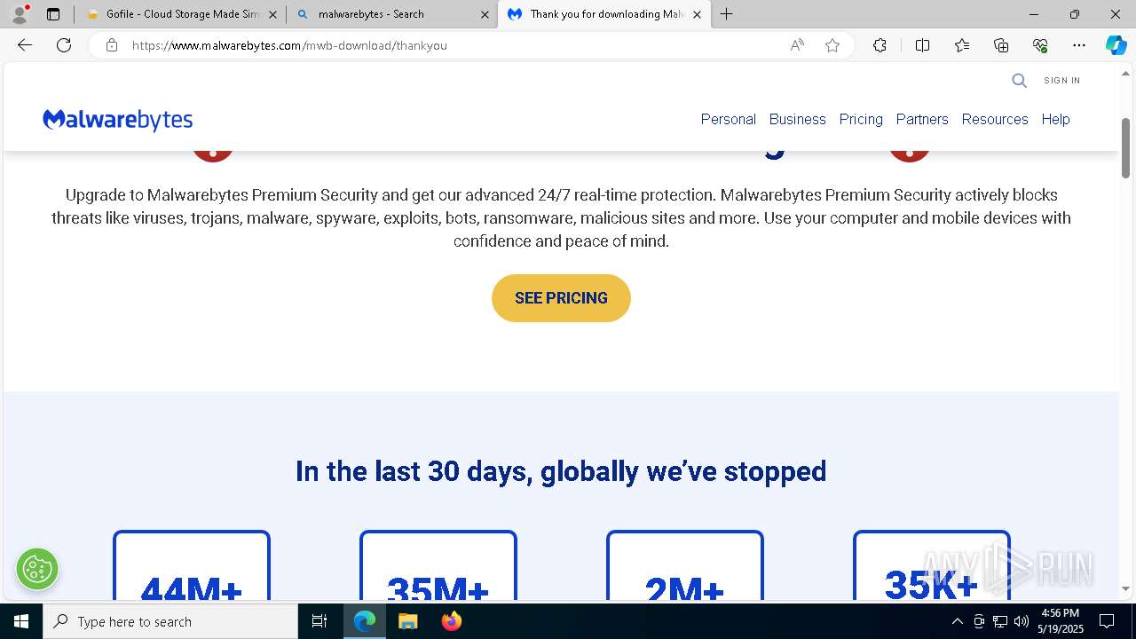Open Browser essentials heart icon
This screenshot has height=639, width=1136.
[x=1040, y=45]
